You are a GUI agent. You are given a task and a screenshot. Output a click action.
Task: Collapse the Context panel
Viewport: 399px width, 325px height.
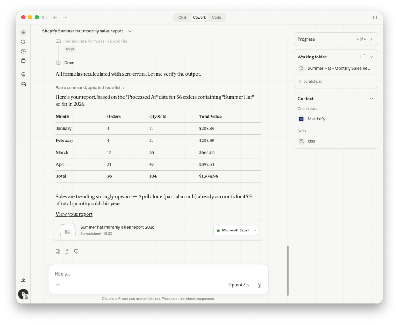click(x=371, y=99)
